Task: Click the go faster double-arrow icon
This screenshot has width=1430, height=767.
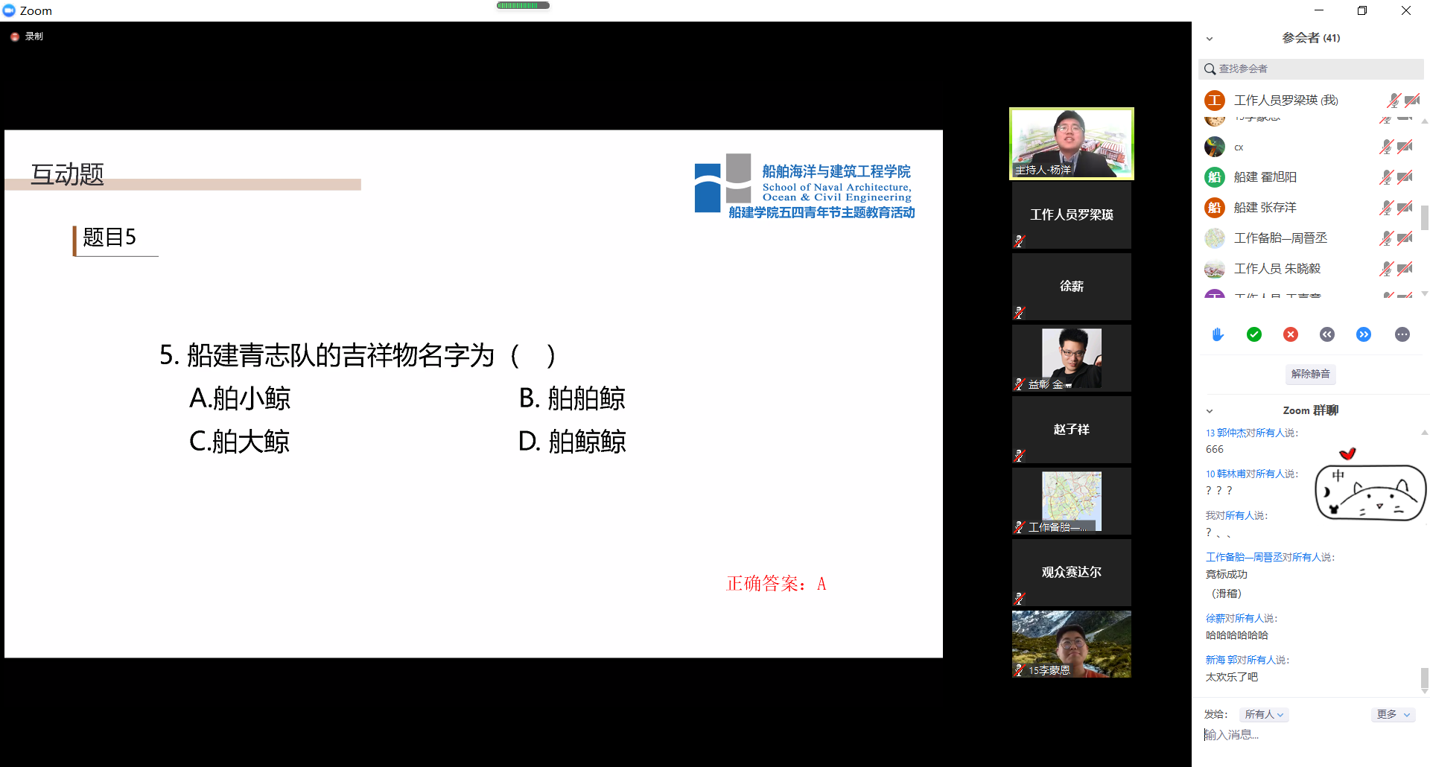Action: point(1364,334)
